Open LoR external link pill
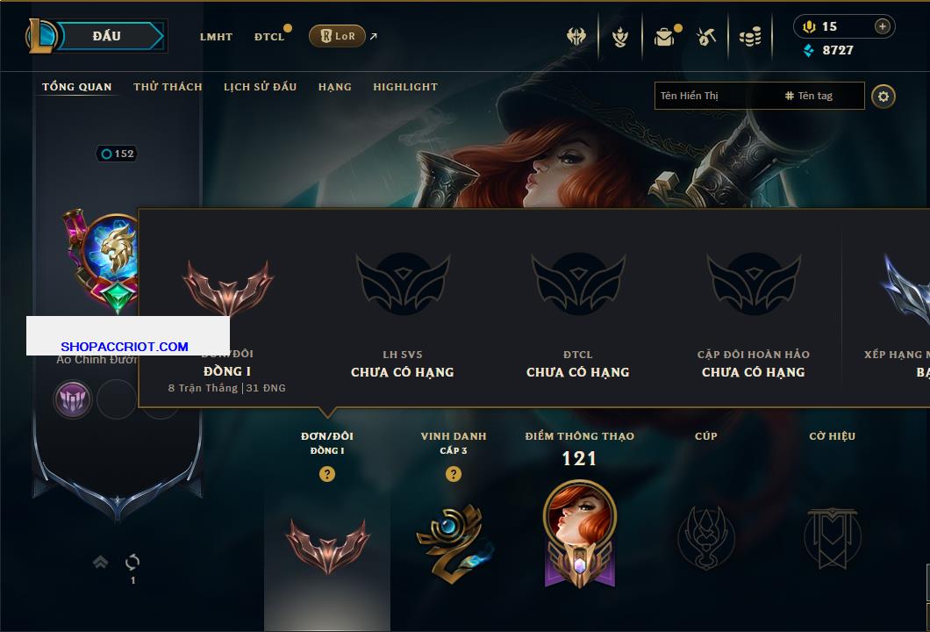Screen dimensions: 930x632 pyautogui.click(x=337, y=36)
